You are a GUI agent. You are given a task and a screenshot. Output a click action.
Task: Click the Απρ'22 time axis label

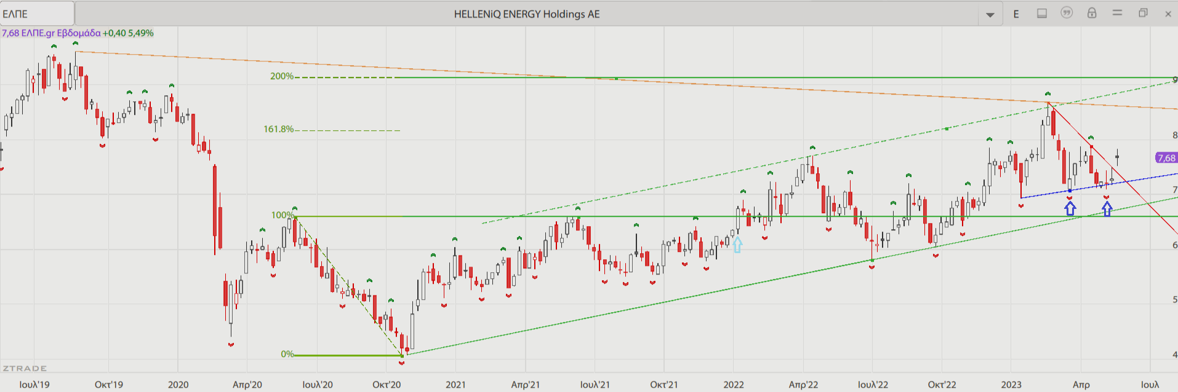click(x=804, y=385)
